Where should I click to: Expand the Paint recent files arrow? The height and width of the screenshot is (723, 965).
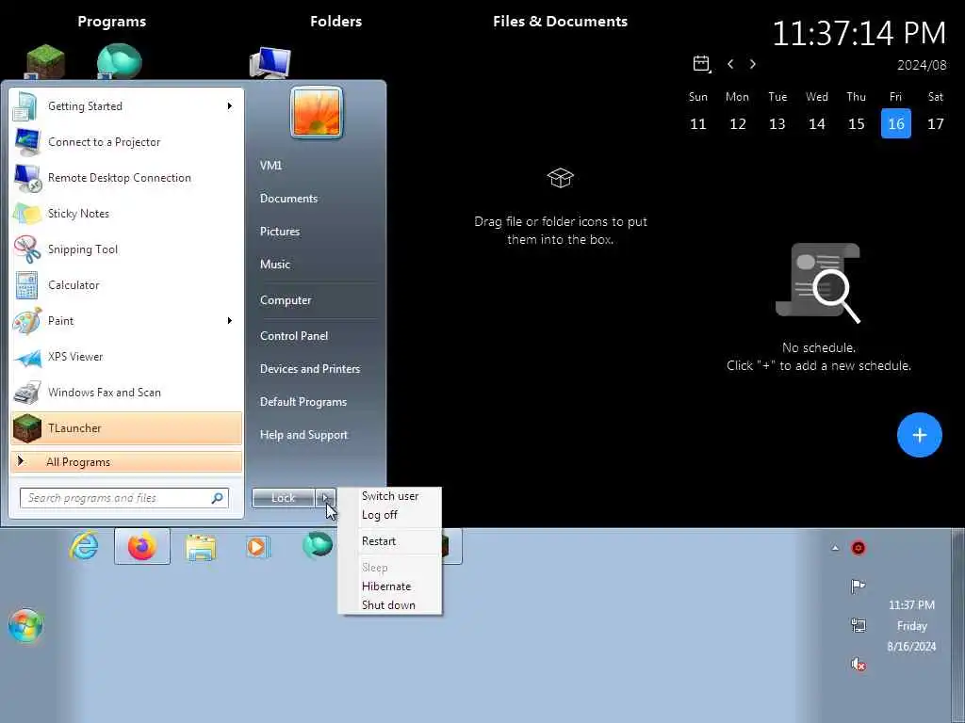(x=230, y=320)
